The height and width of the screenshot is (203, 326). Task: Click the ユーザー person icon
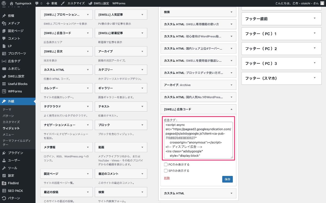(x=4, y=161)
